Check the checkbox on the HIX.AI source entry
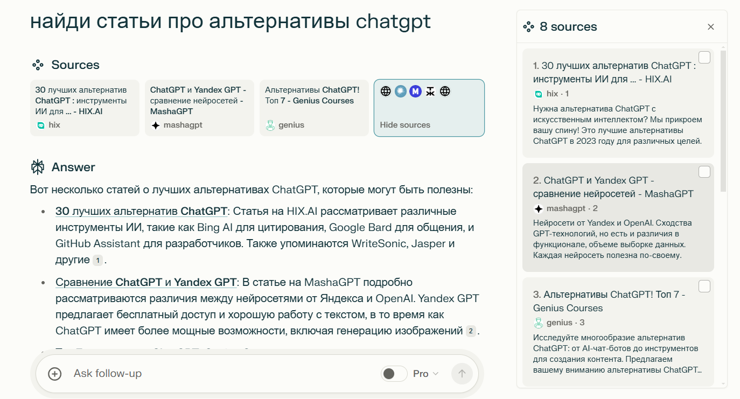The width and height of the screenshot is (740, 399). [x=704, y=57]
